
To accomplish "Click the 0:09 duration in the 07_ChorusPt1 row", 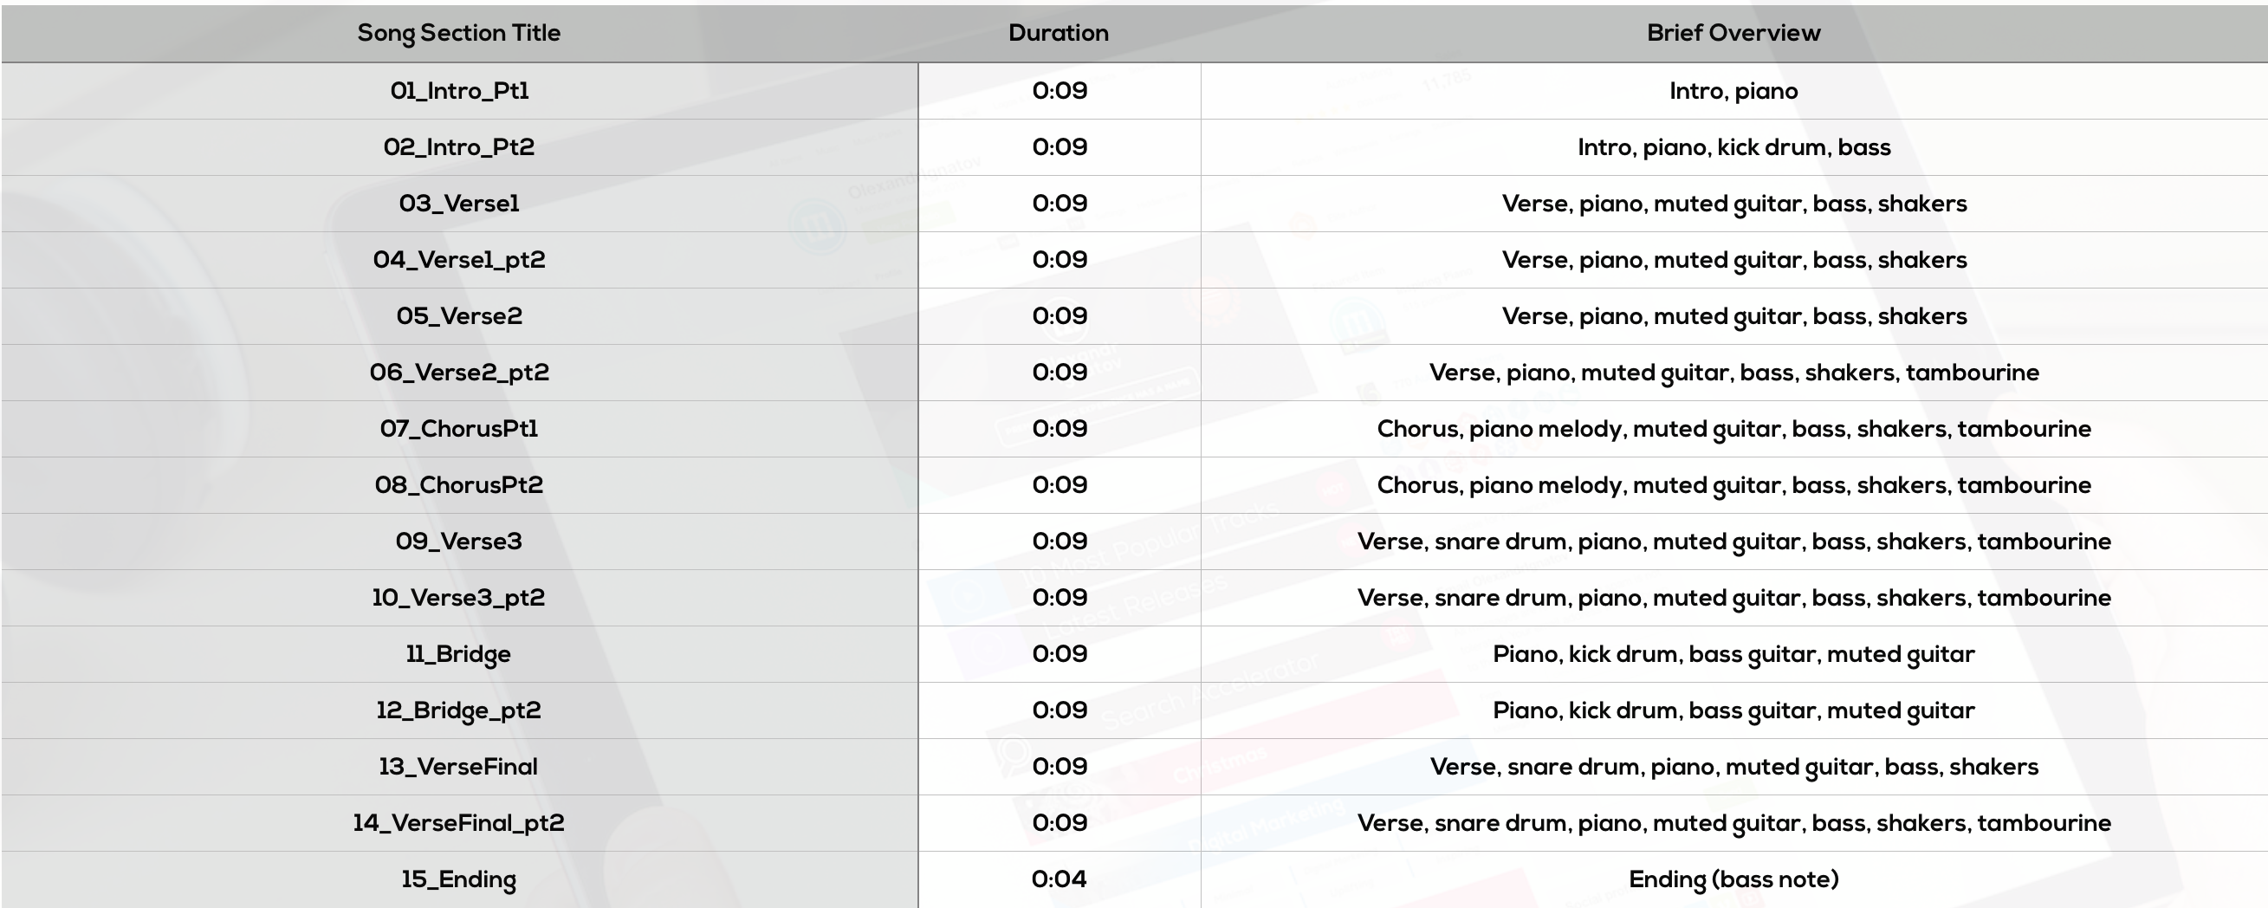I will click(x=1059, y=429).
